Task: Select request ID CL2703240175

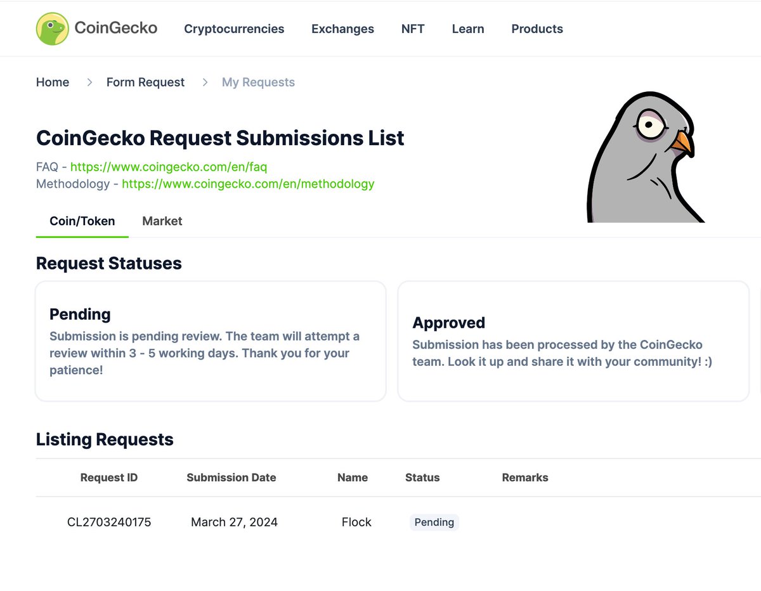Action: tap(109, 523)
